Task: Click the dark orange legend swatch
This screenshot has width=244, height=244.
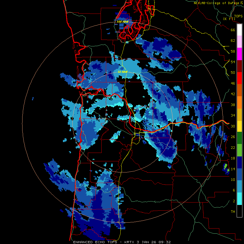Action: (x=239, y=90)
